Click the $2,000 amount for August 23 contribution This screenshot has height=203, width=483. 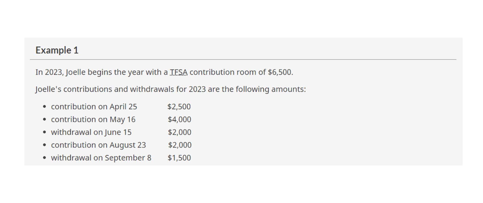point(180,145)
